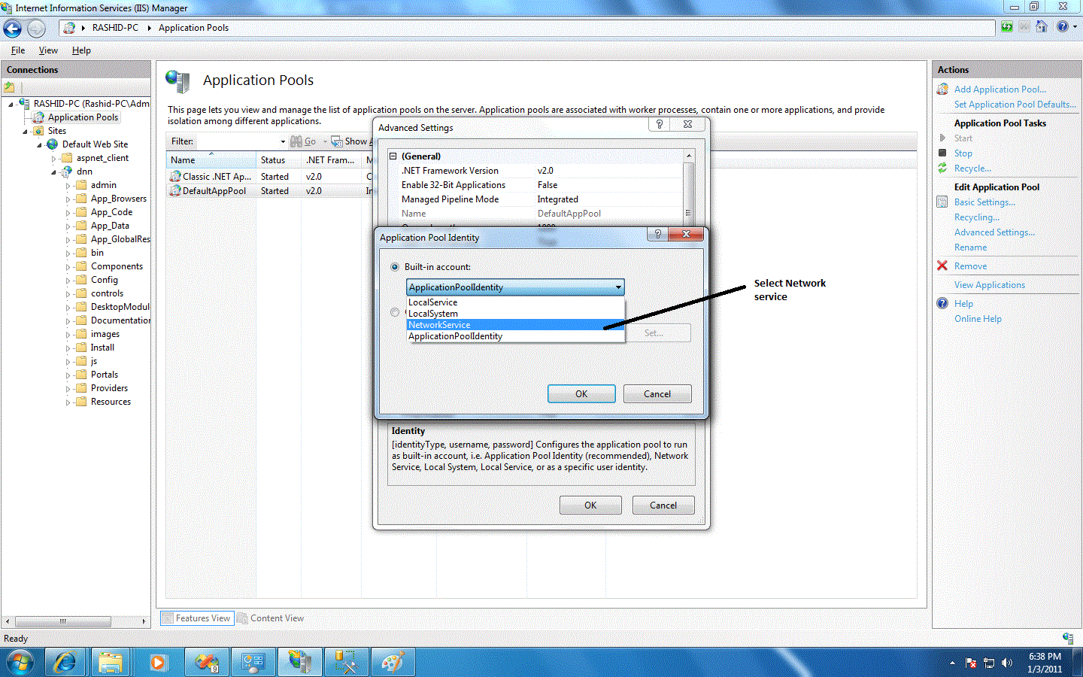Click OK in Application Pool Identity dialog
Screen dimensions: 1083x677
(581, 393)
